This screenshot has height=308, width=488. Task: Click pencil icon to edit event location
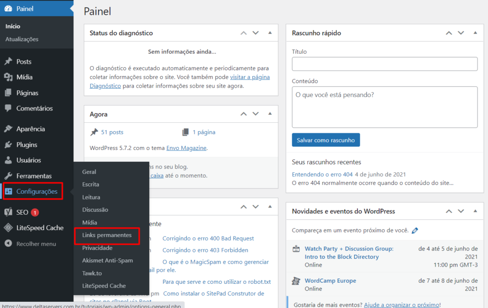tap(415, 231)
